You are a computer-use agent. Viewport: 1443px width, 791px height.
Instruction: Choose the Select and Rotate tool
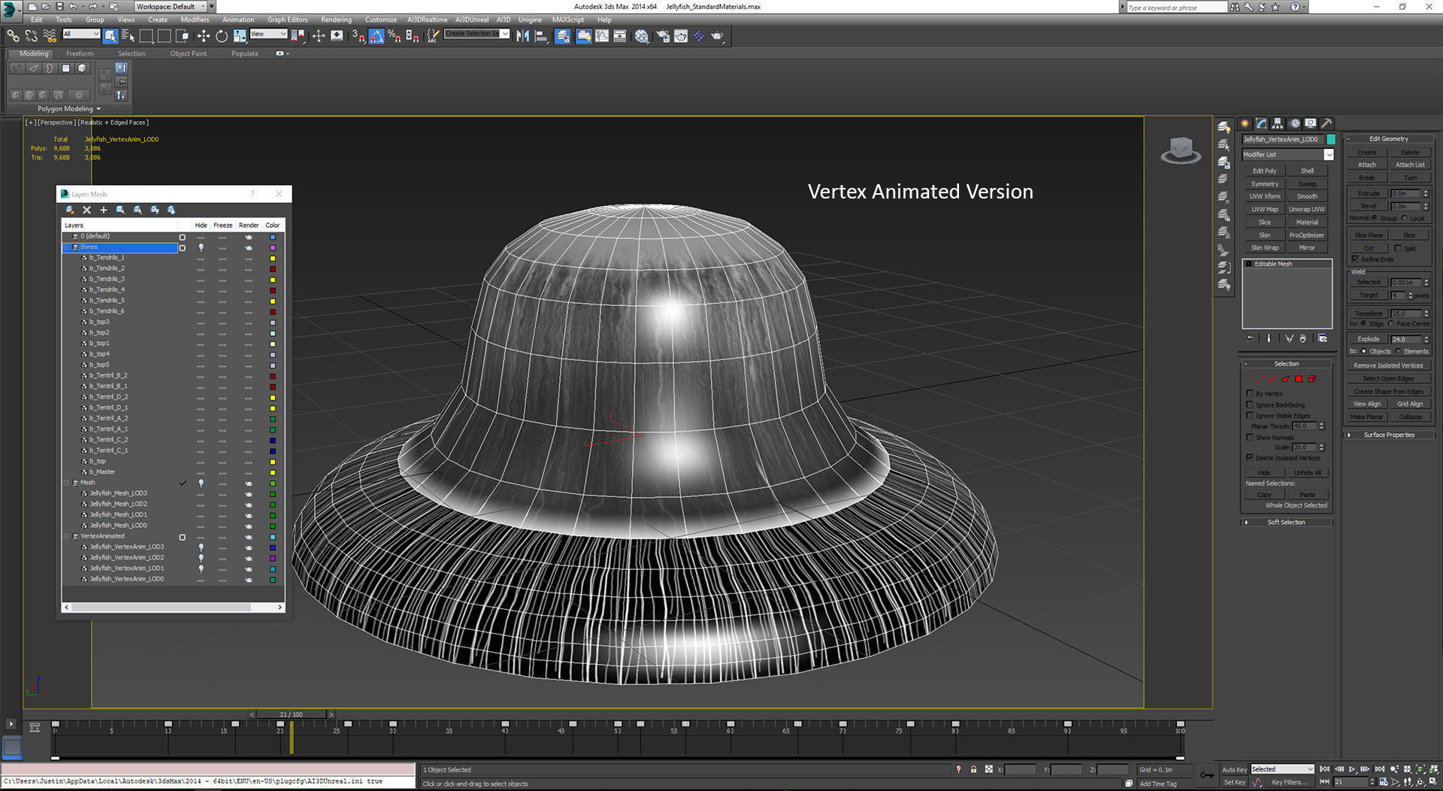click(x=221, y=35)
